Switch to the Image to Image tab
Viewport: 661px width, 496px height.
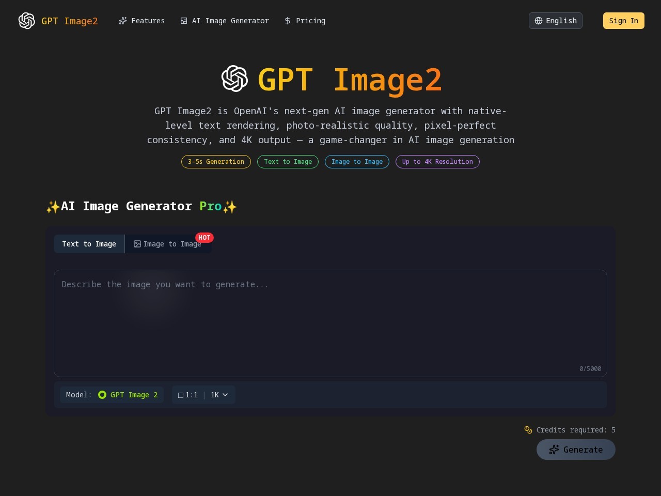pos(168,244)
